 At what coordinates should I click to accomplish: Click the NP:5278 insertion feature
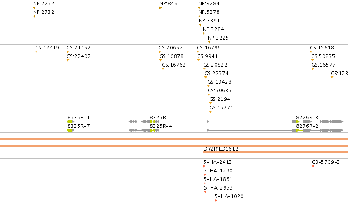point(199,16)
